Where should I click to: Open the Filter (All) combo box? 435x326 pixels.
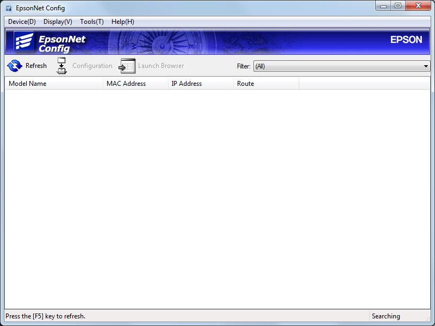[x=341, y=66]
